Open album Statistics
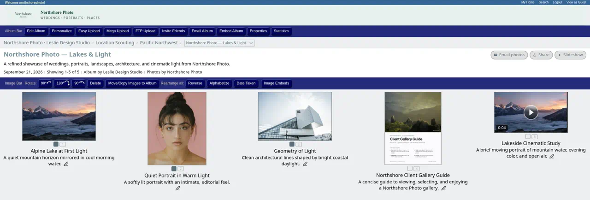 (281, 31)
